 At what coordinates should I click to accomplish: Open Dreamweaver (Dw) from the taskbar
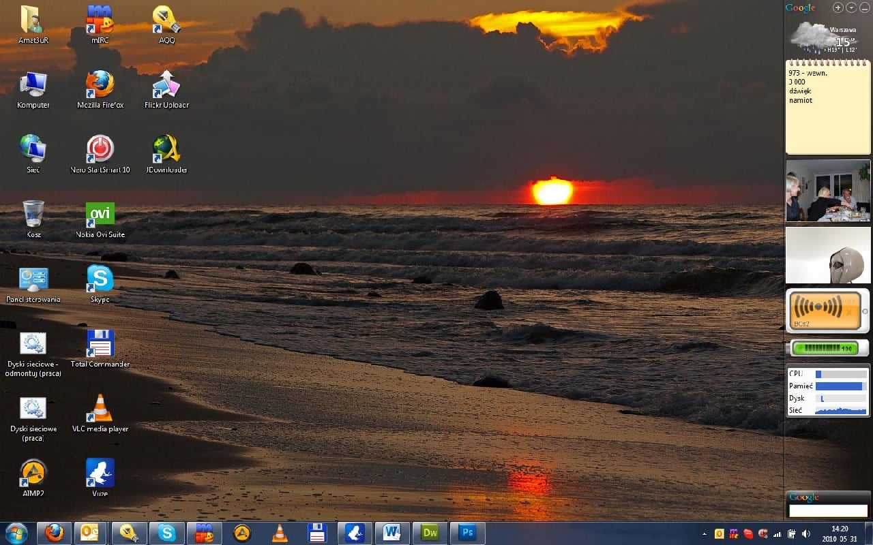[x=430, y=533]
